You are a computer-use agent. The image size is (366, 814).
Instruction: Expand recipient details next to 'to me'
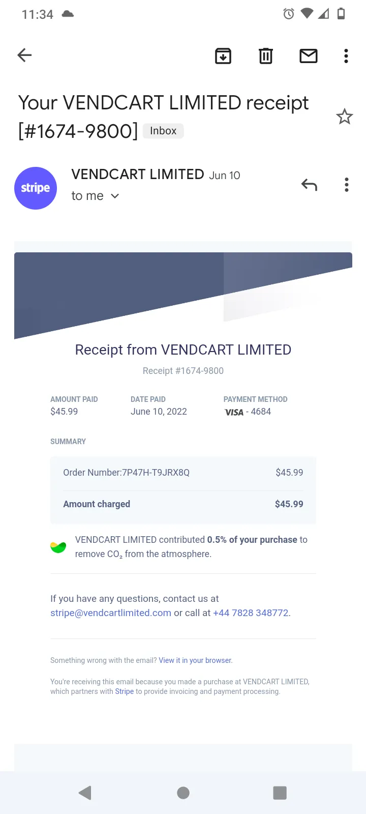coord(115,196)
